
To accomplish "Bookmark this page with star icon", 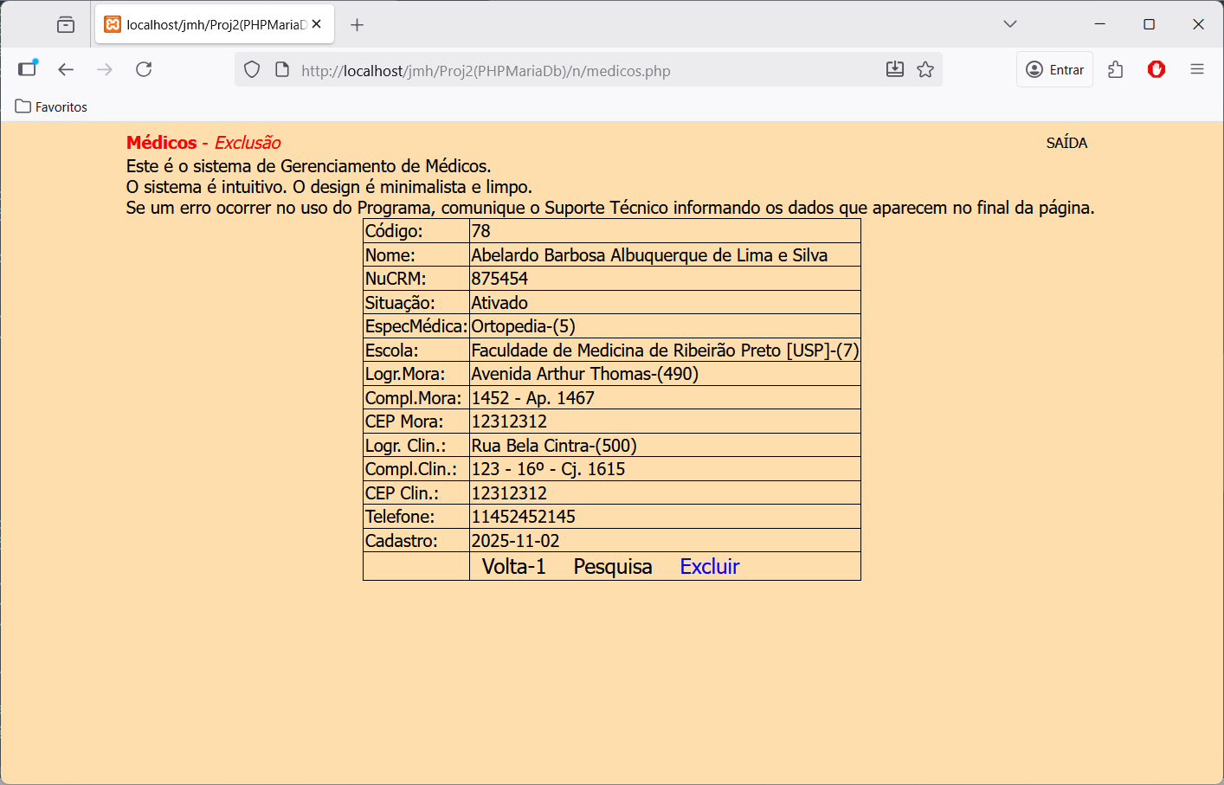I will pyautogui.click(x=925, y=69).
